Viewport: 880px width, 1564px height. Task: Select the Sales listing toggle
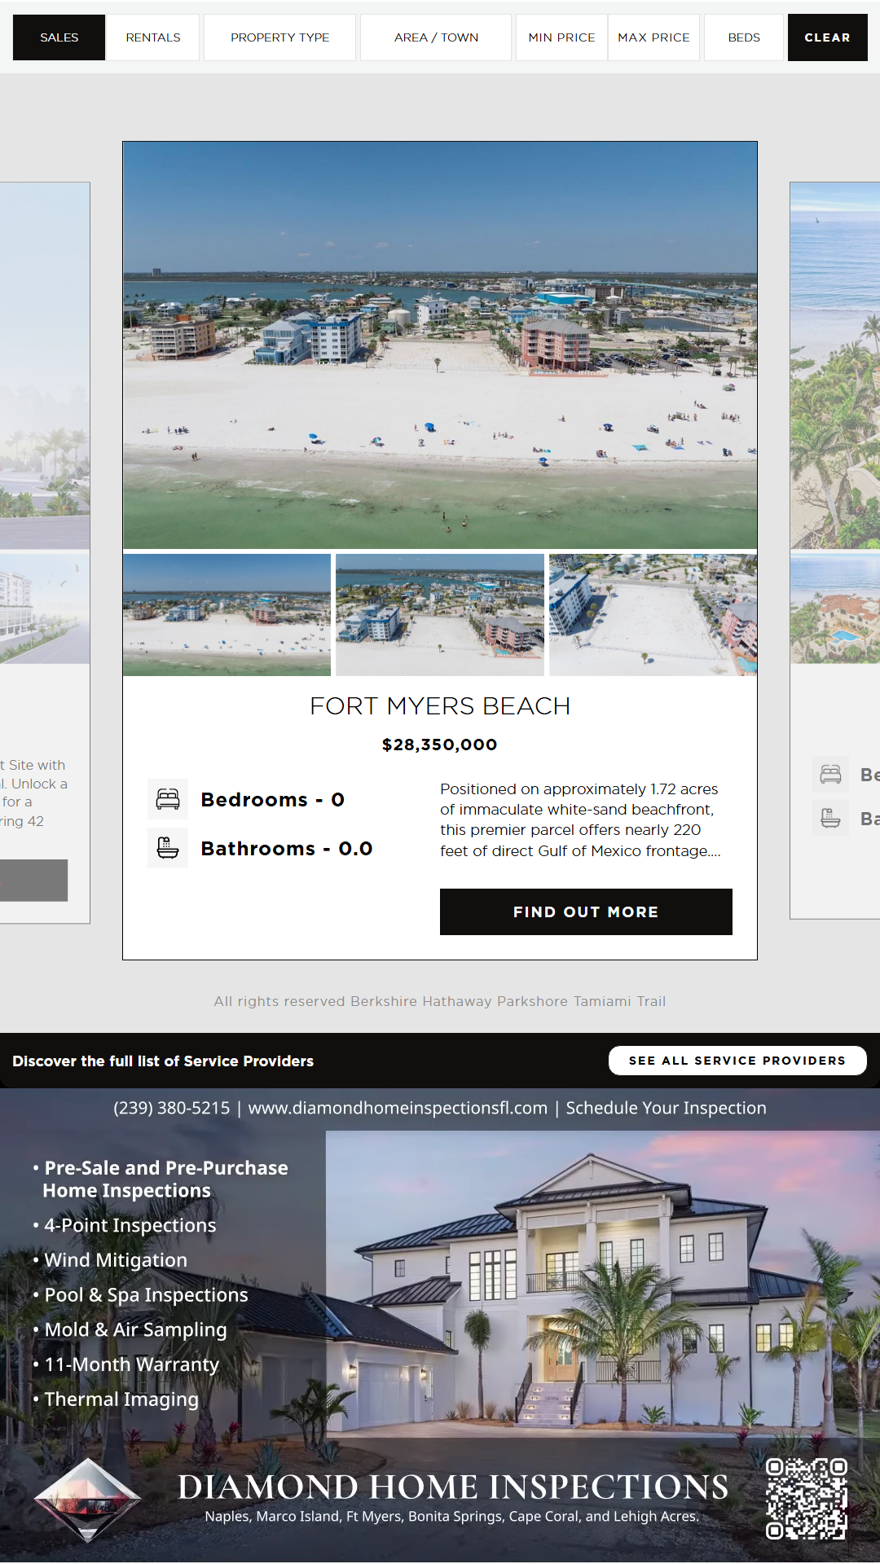coord(59,37)
